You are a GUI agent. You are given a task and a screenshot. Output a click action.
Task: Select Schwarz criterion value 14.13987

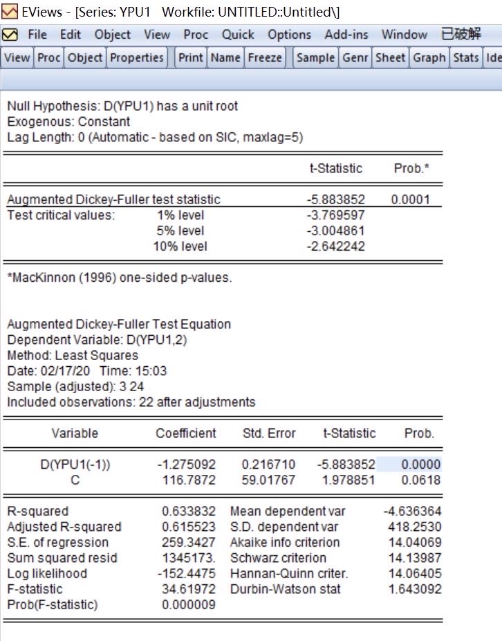[415, 558]
